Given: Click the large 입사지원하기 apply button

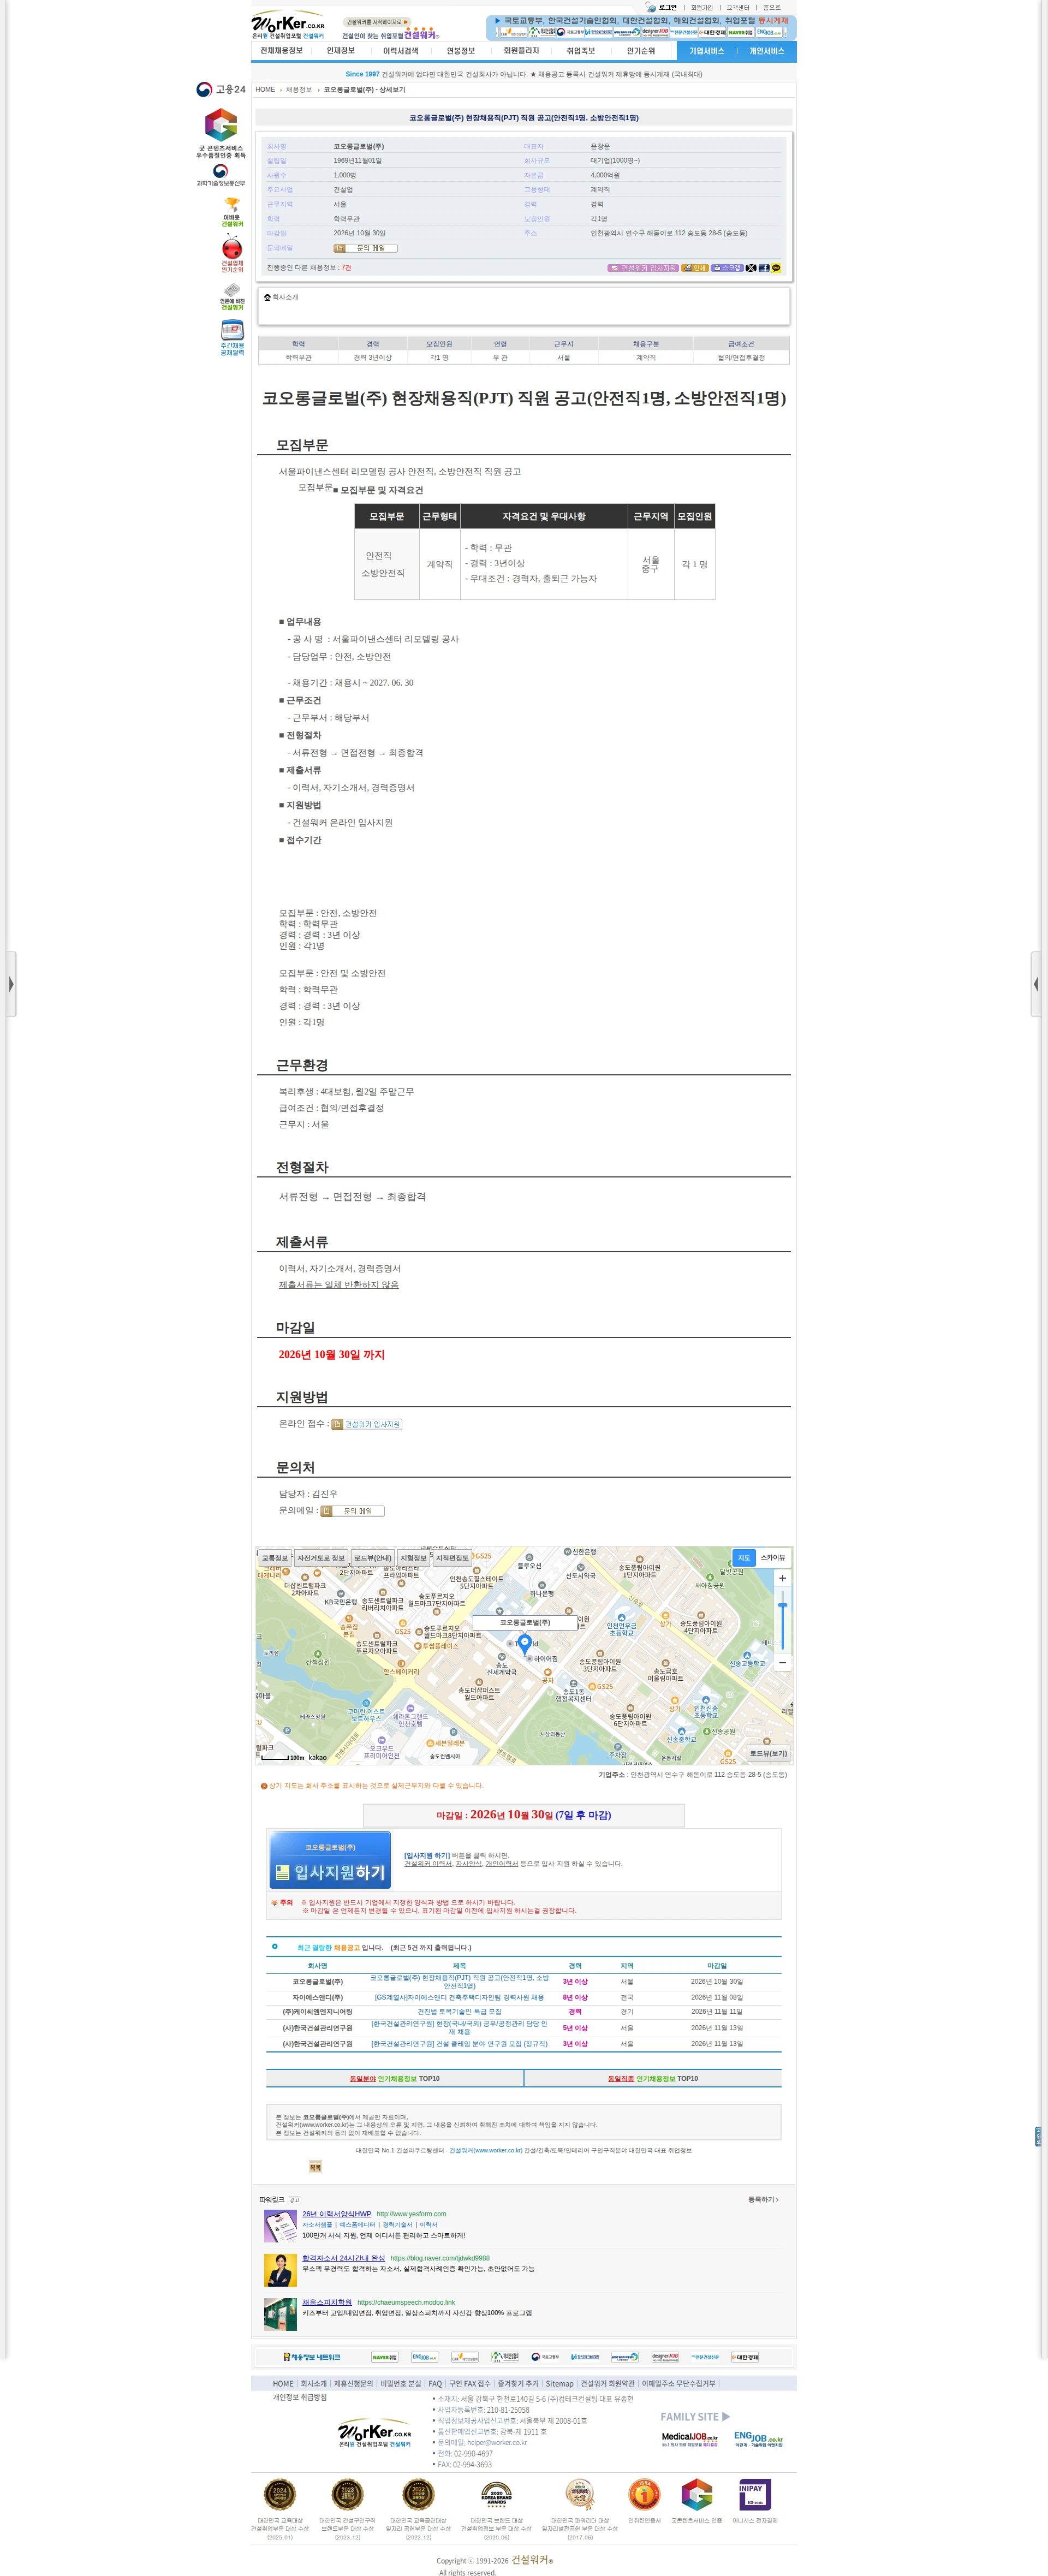Looking at the screenshot, I should (330, 1861).
